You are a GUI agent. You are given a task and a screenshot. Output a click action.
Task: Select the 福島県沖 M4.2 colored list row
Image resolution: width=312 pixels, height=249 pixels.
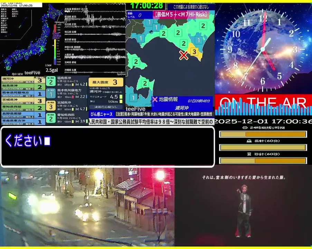pyautogui.click(x=23, y=87)
